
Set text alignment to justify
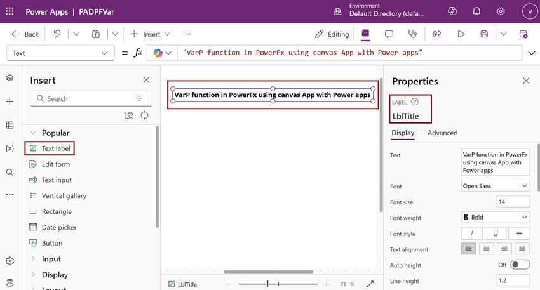(522, 248)
